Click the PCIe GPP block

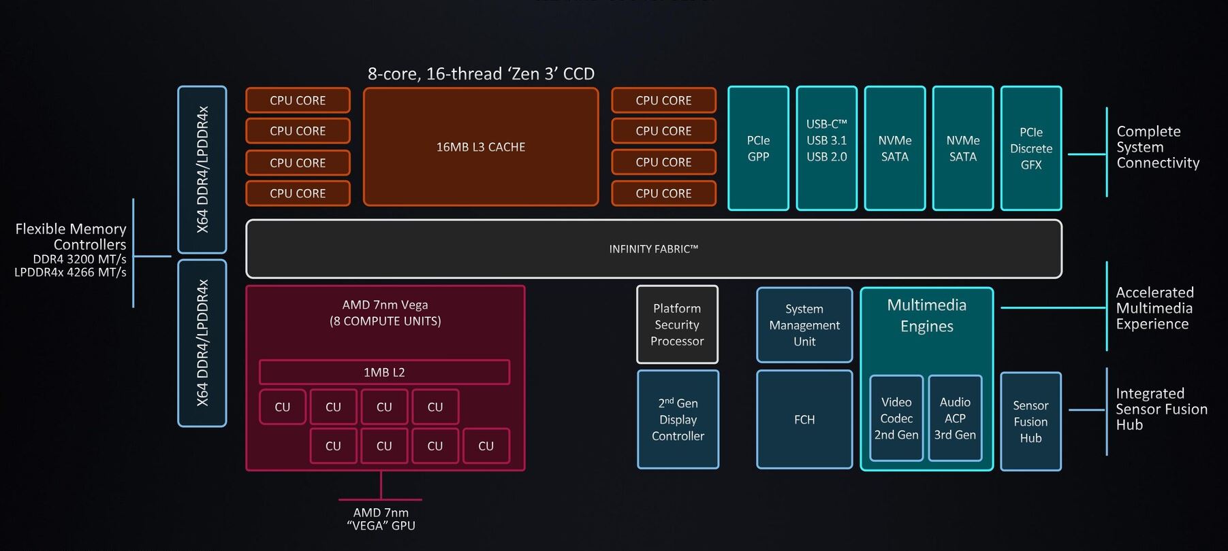(758, 148)
